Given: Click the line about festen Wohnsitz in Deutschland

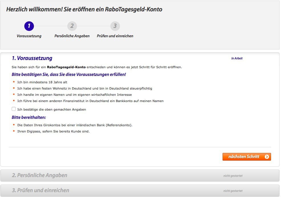Looking at the screenshot, I should pyautogui.click(x=85, y=88).
